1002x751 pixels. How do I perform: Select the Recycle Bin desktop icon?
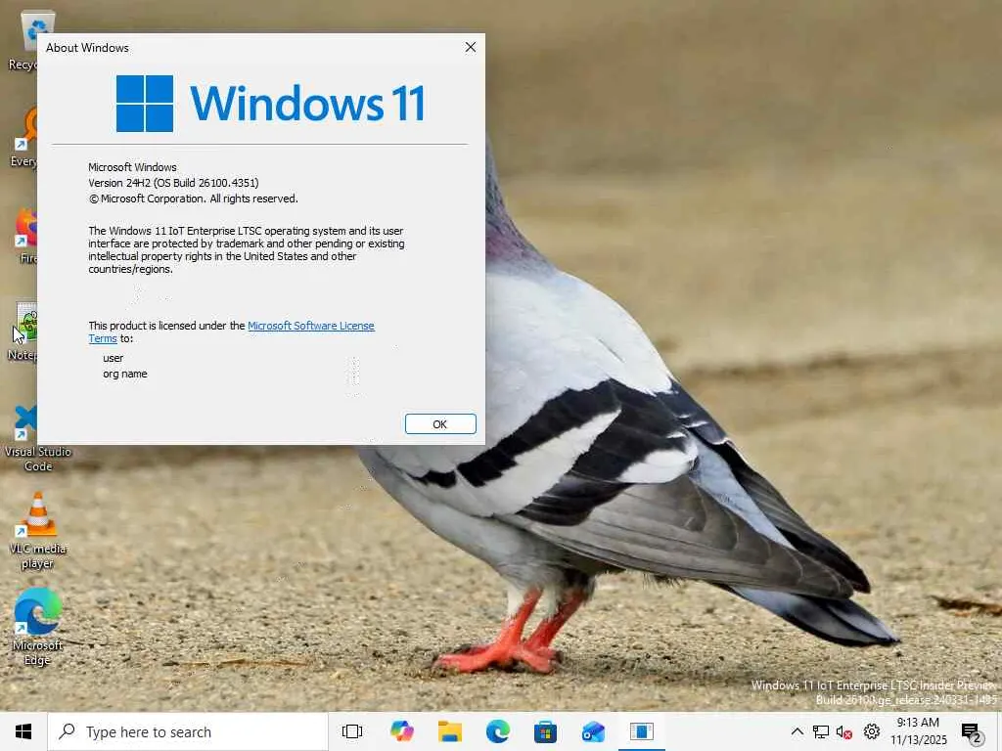click(24, 40)
